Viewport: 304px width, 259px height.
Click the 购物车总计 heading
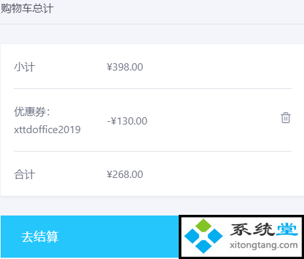[x=27, y=9]
